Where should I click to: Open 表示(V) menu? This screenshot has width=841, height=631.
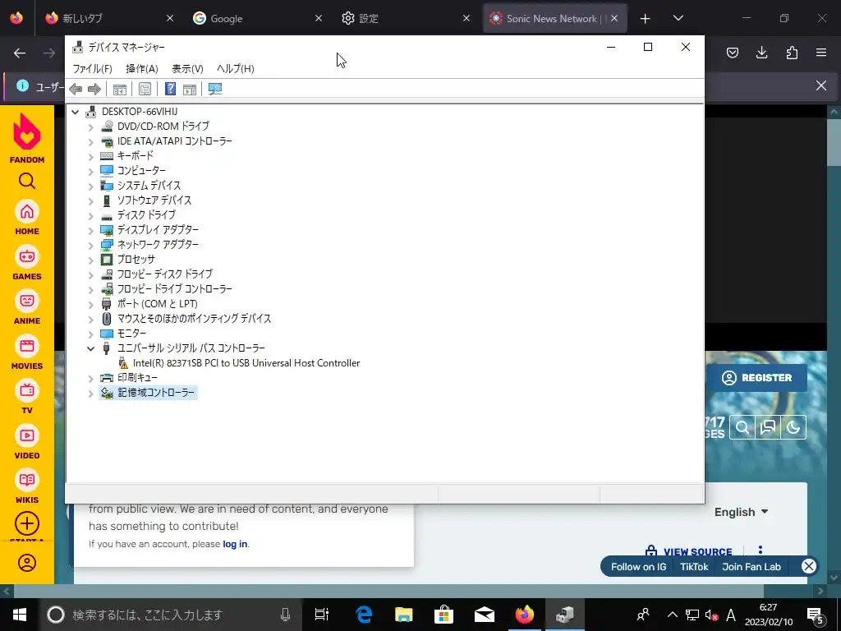187,69
